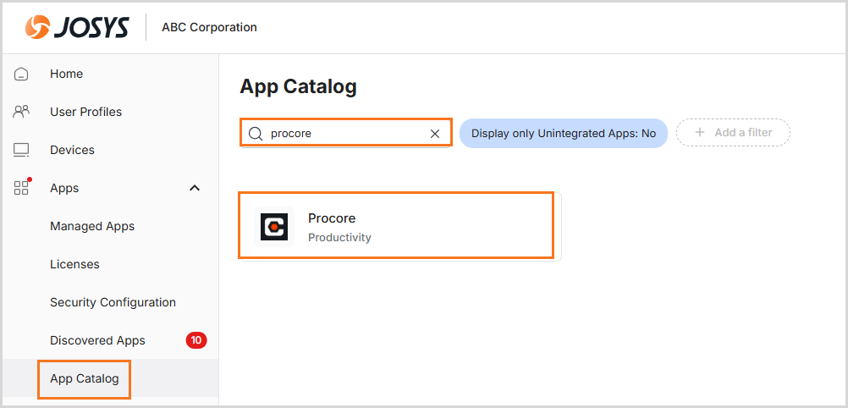
Task: Go to Licenses in the sidebar
Action: (74, 264)
